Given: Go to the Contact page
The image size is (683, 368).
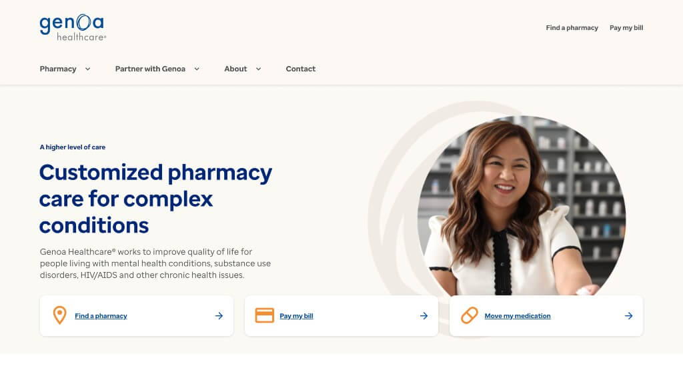Looking at the screenshot, I should (301, 69).
